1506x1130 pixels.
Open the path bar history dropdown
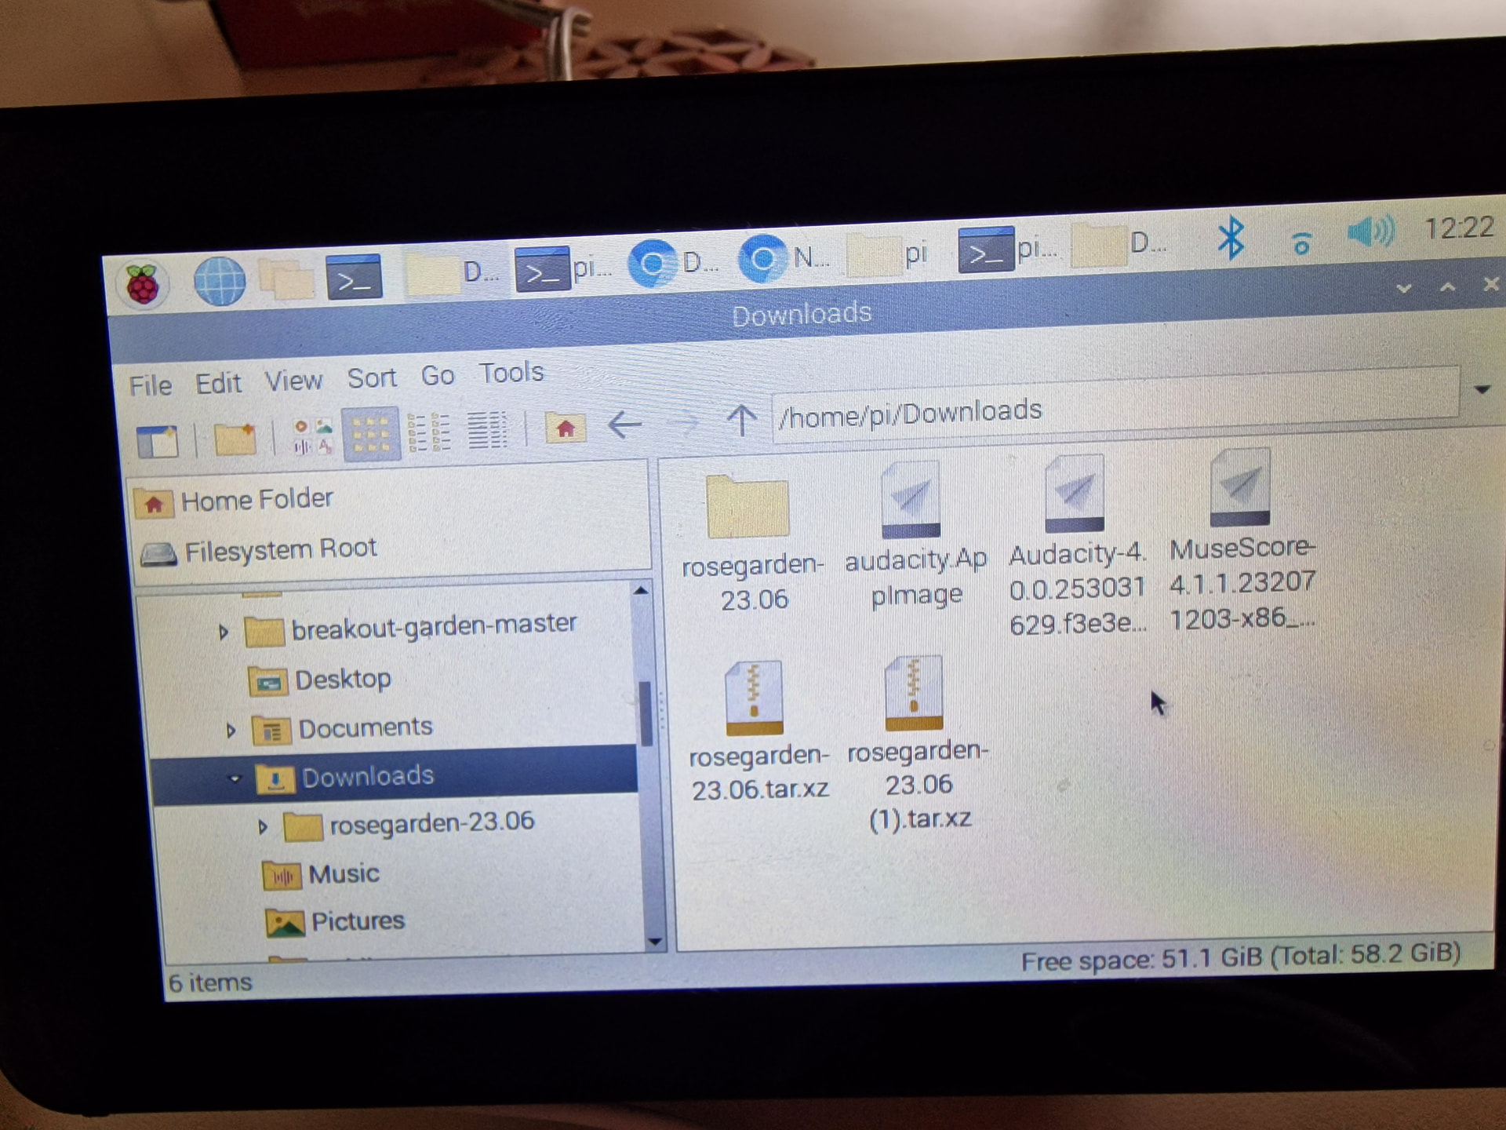coord(1481,390)
